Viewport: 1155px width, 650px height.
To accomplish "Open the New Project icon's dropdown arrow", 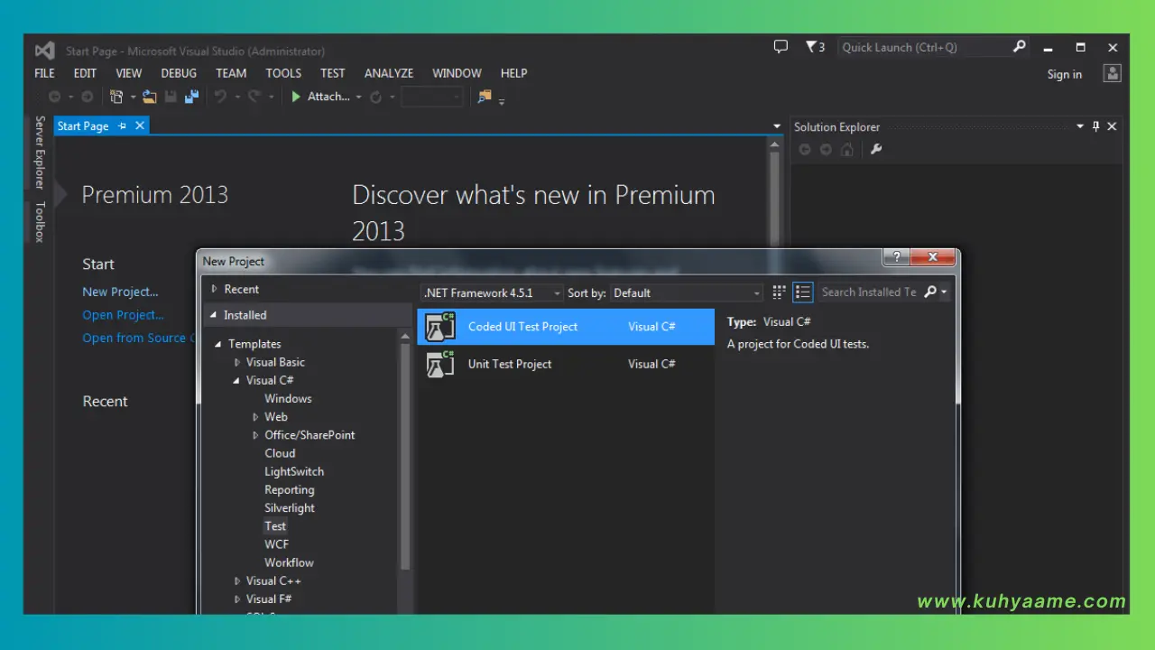I will click(x=133, y=97).
